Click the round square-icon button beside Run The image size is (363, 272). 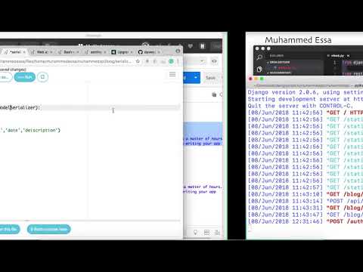[x=42, y=77]
